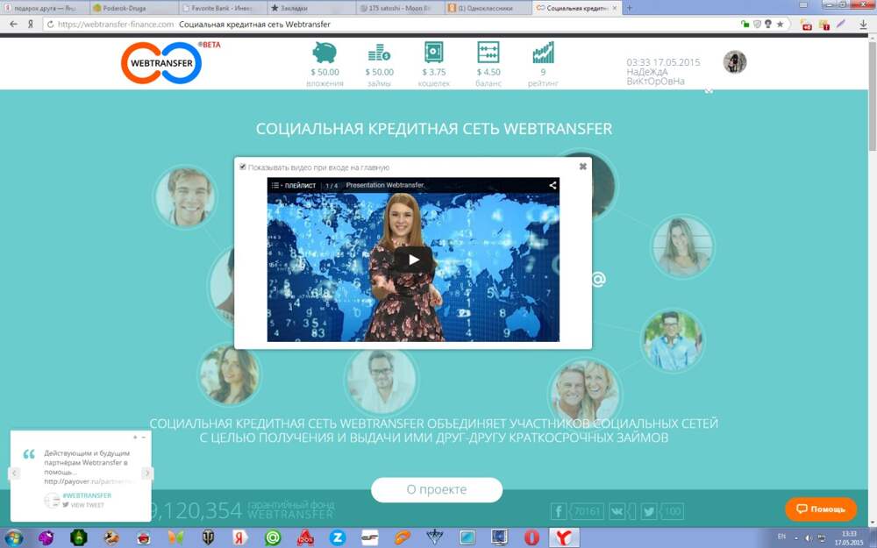
Task: Close the video popup with the X
Action: [x=583, y=166]
